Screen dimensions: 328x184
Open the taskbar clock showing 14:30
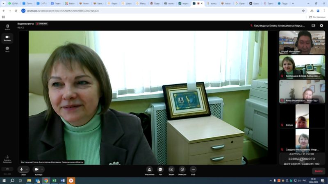[313, 181]
